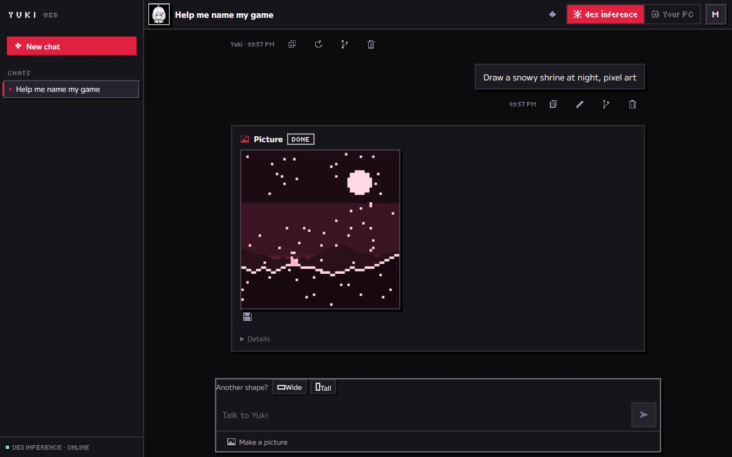732x457 pixels.
Task: Branch from the 'Draw a snowy shrine' message
Action: pos(606,104)
